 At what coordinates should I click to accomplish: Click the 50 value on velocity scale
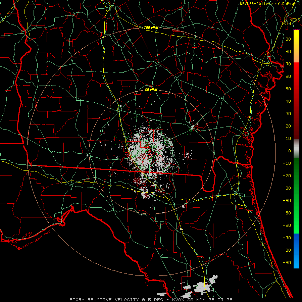click(x=288, y=89)
